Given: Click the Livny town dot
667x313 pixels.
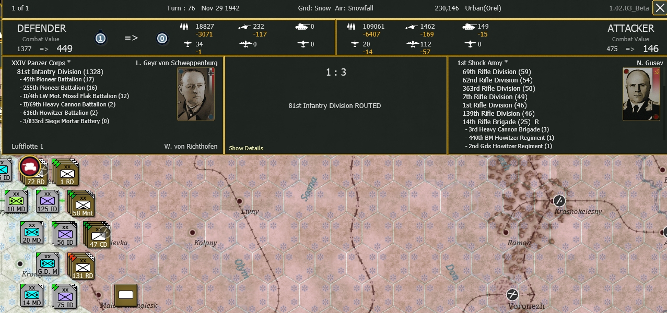Looking at the screenshot, I should pyautogui.click(x=239, y=201).
